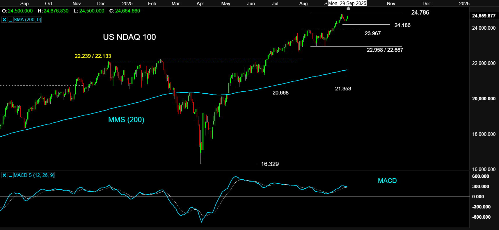Click the May label on the time axis

point(226,3)
